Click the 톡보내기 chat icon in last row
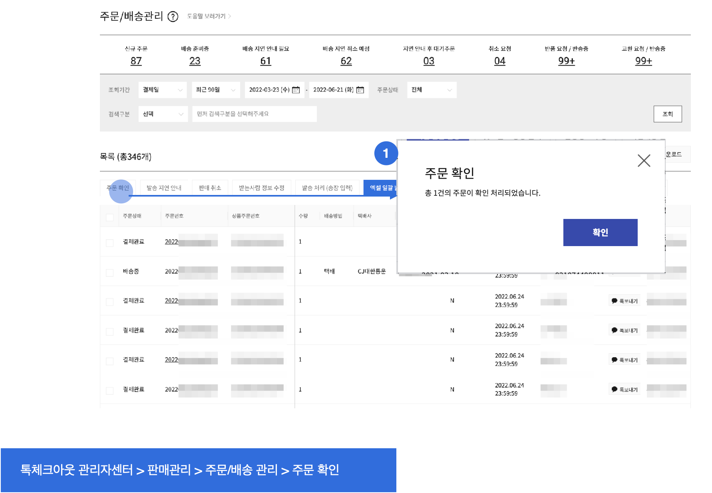 [x=615, y=389]
